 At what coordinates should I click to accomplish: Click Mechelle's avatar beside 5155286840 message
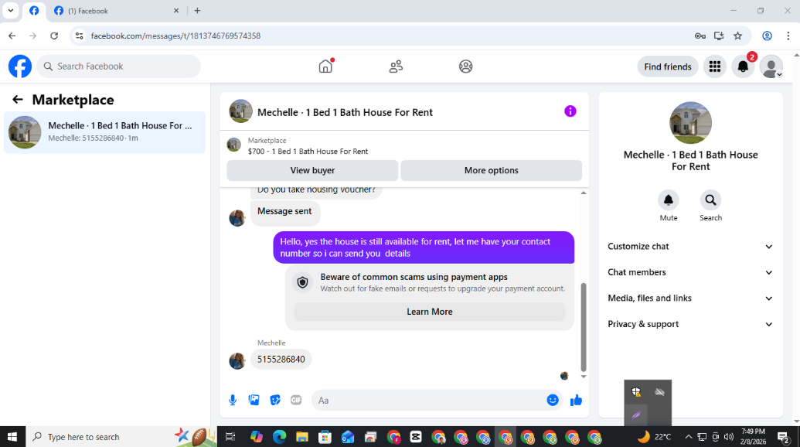237,360
